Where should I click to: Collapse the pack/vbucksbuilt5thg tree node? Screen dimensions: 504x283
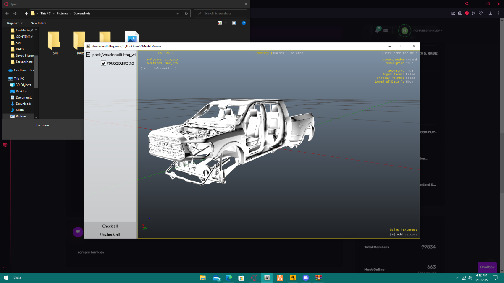tap(88, 55)
